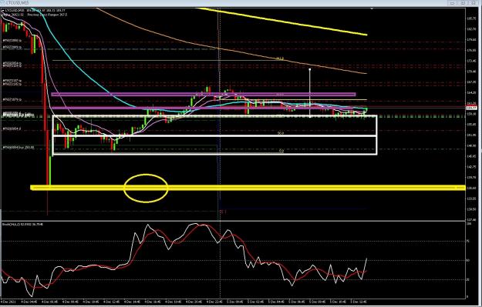Click the chart shift triangle marker at the chart top

click(372, 8)
